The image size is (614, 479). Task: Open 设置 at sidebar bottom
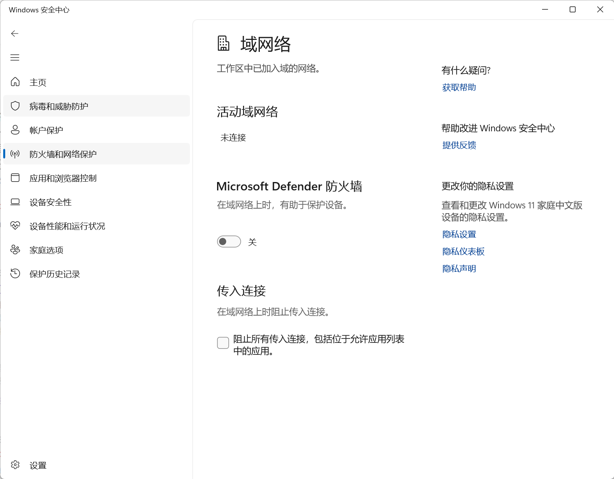coord(96,465)
